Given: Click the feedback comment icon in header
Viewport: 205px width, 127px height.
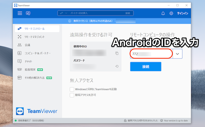Looking at the screenshot, I should 28,13.
